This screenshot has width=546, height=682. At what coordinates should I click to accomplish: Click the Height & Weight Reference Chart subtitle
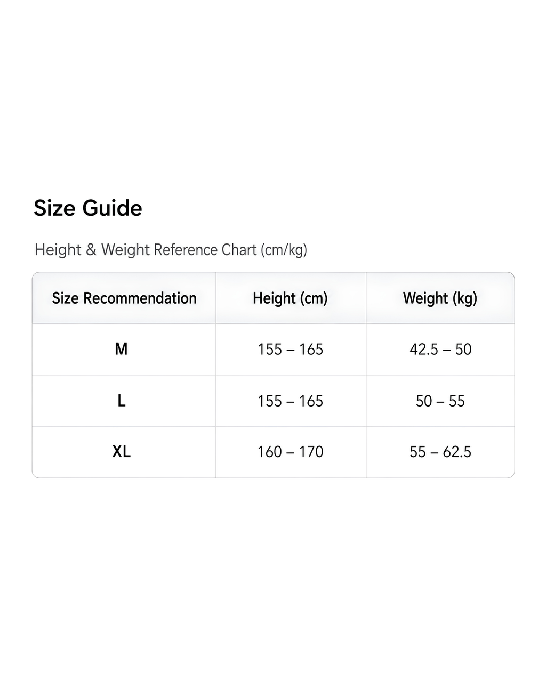171,249
